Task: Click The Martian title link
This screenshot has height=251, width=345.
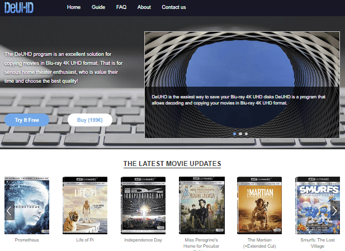Action: pos(259,243)
